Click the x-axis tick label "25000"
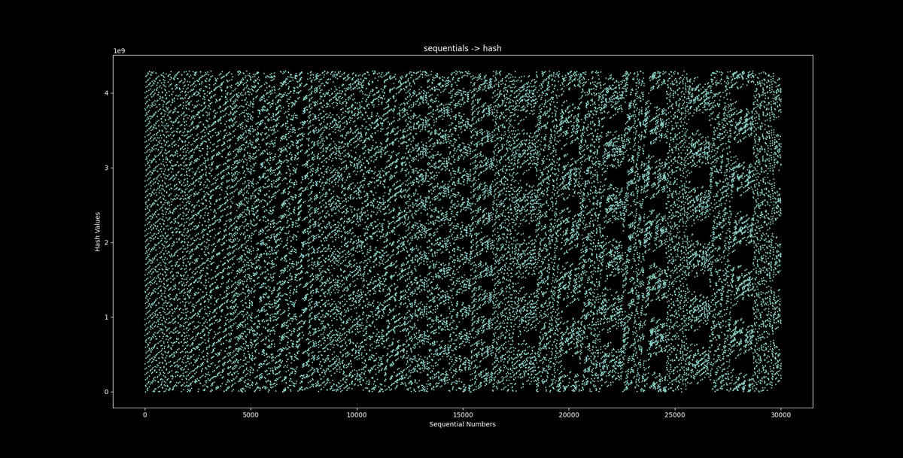Screen dimensions: 903x458 click(x=675, y=414)
